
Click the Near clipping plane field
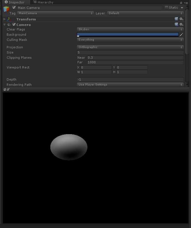pos(135,58)
